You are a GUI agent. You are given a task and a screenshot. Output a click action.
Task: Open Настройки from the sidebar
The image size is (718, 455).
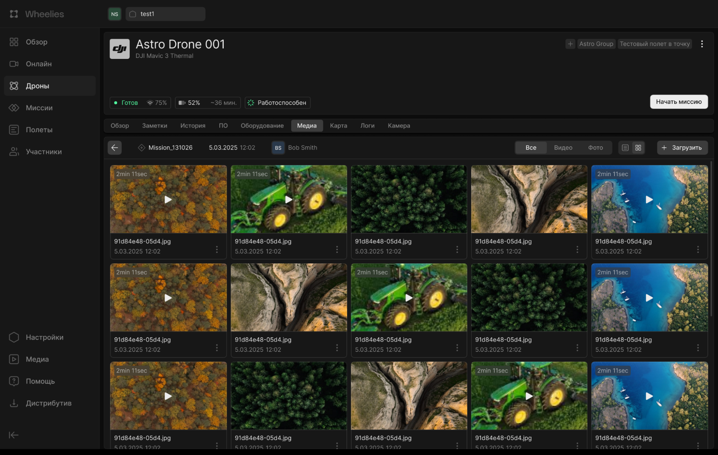click(44, 337)
